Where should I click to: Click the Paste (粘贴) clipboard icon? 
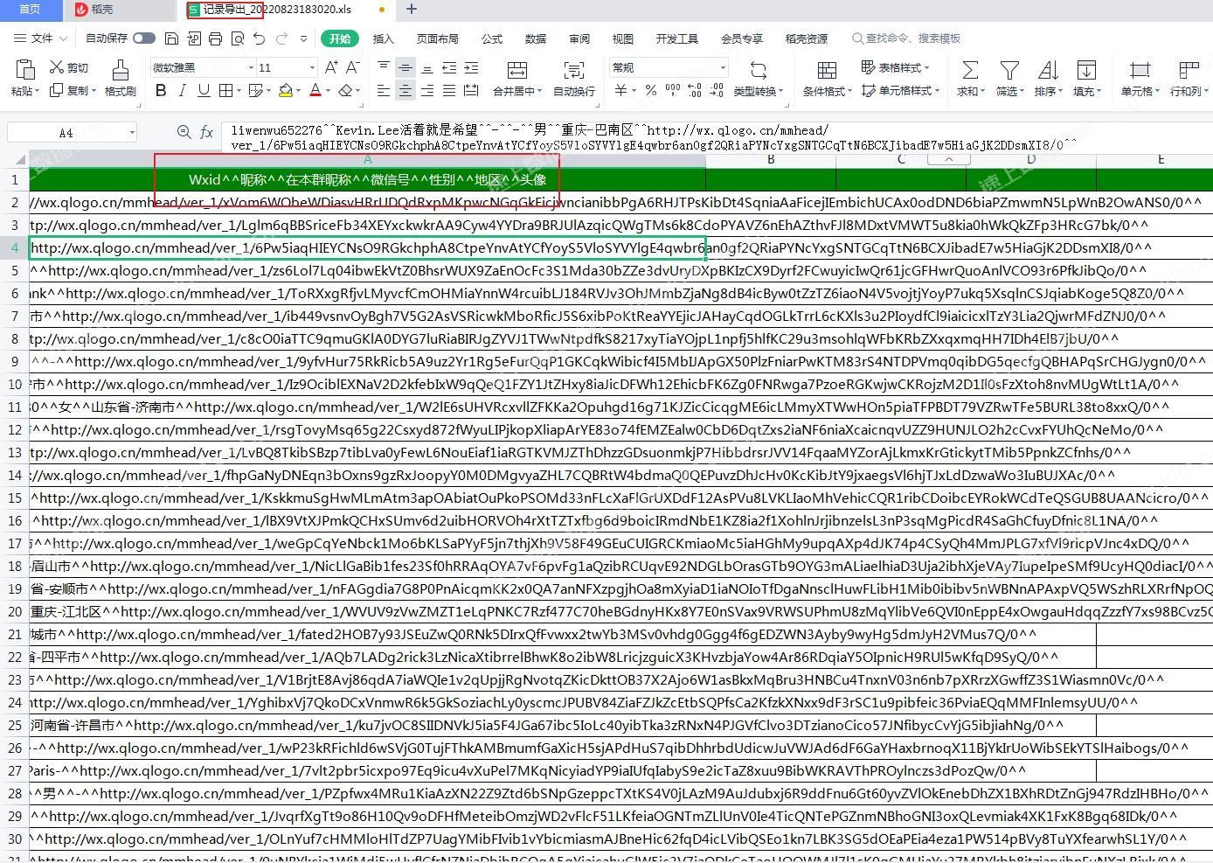pos(24,70)
